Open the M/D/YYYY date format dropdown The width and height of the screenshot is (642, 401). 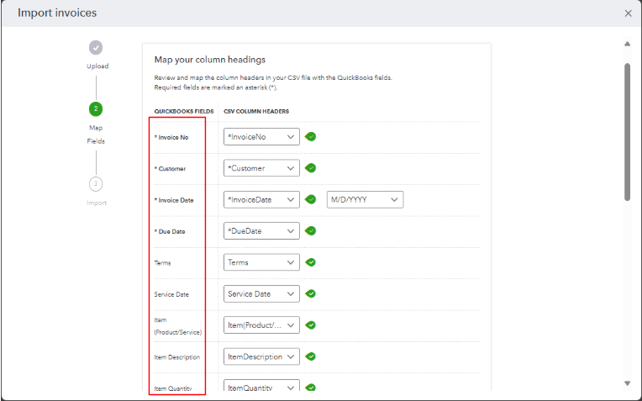(366, 199)
